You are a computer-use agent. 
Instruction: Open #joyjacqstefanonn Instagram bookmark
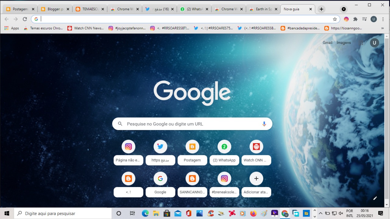127,28
